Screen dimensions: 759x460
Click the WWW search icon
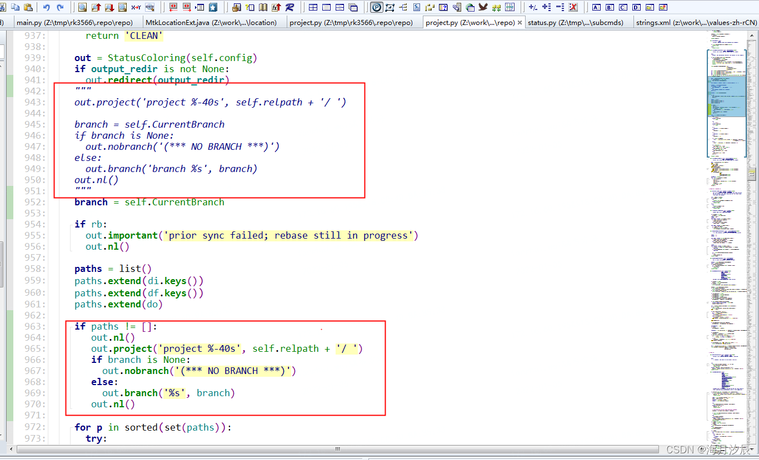pyautogui.click(x=150, y=7)
